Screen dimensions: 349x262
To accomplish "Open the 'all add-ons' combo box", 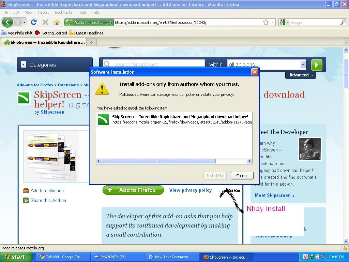I will (267, 64).
